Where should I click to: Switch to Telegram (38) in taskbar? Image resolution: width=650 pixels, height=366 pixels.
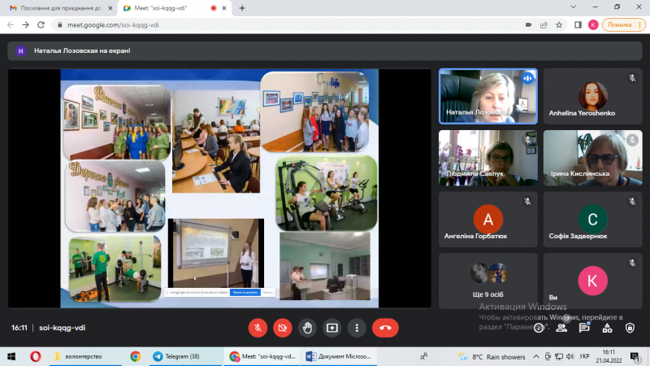point(185,356)
